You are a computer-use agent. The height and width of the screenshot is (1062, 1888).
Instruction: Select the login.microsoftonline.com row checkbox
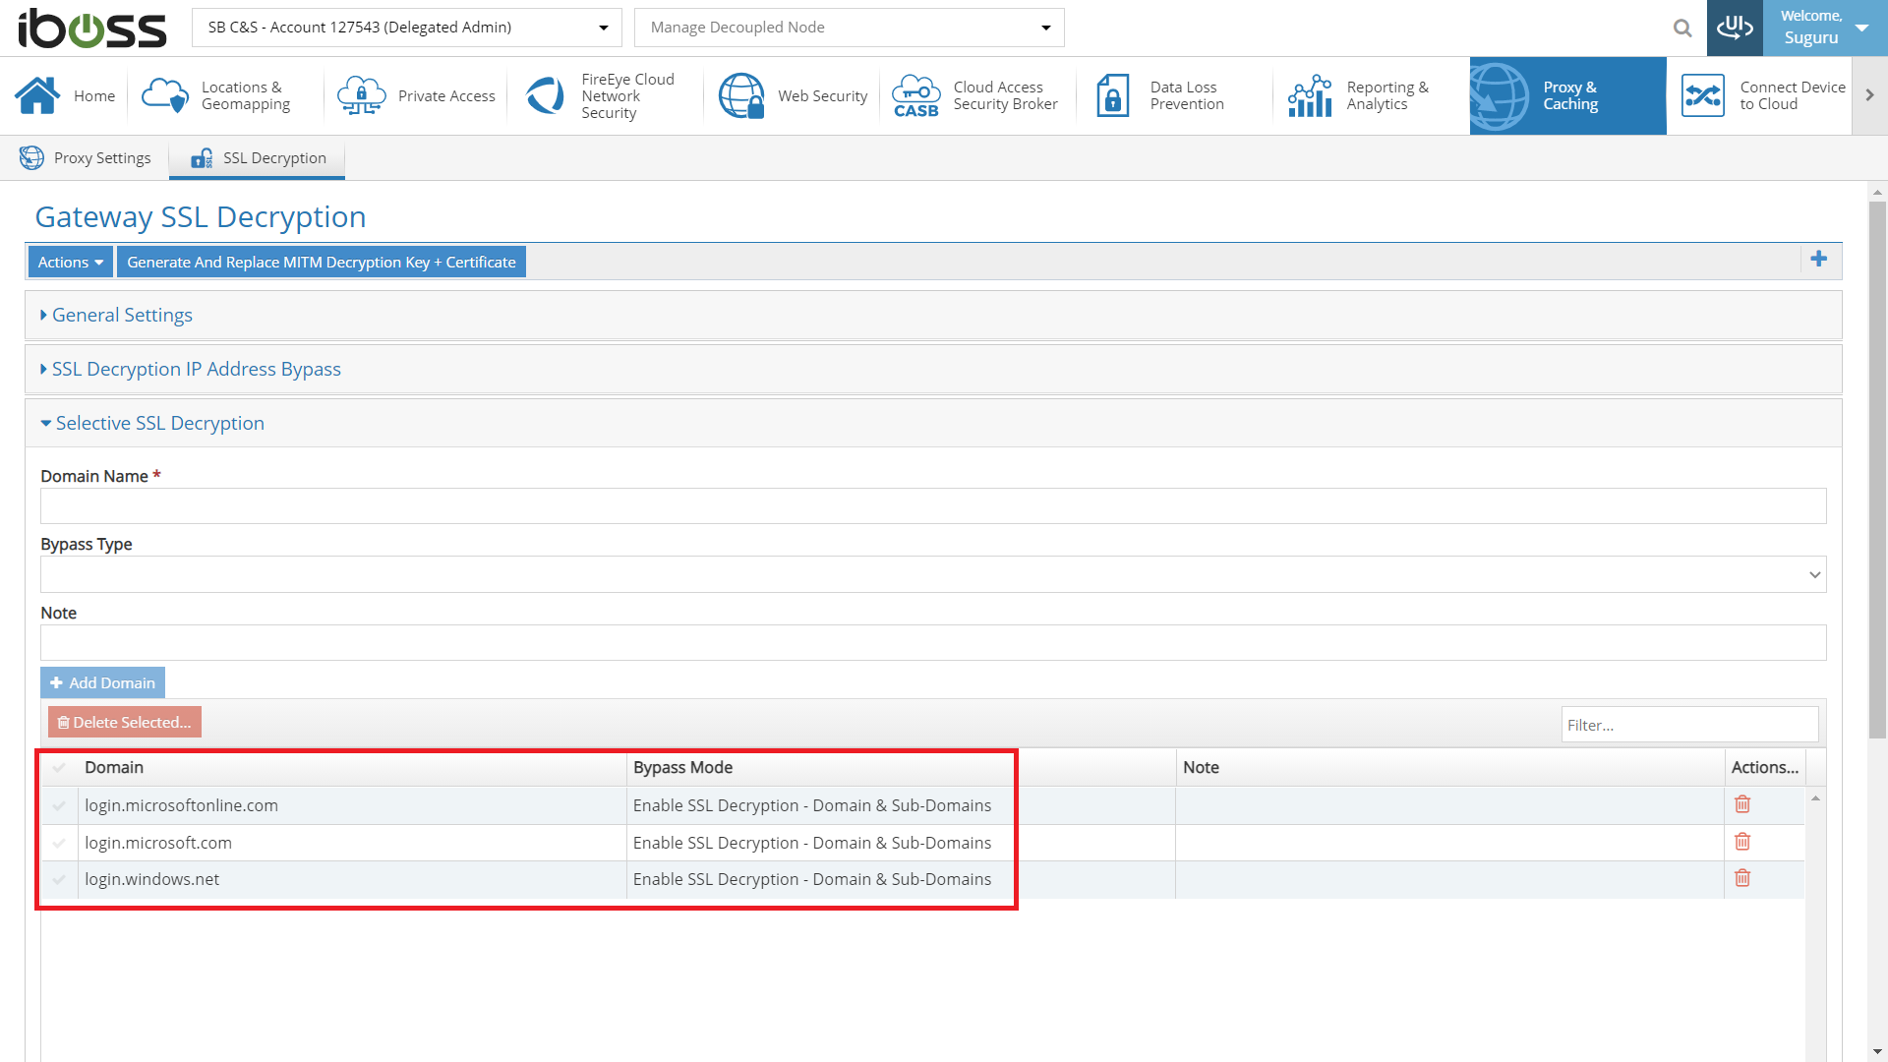pos(59,806)
